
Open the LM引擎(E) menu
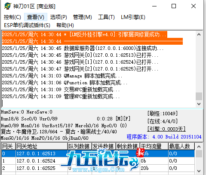[133, 17]
